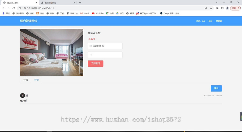Click the reviewer name 凯
Screen dimensions: 242x132
pyautogui.click(x=27, y=96)
